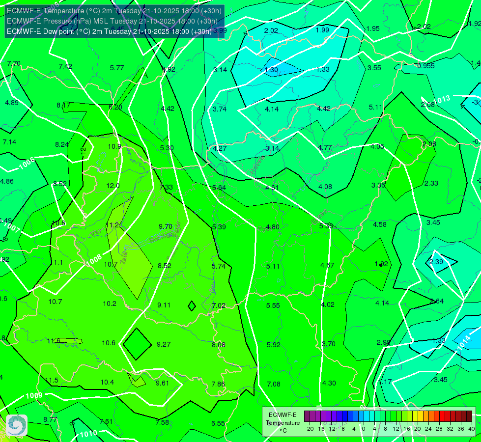The height and width of the screenshot is (442, 481).
Task: Click the 9.70 dew point value
Action: pyautogui.click(x=166, y=226)
